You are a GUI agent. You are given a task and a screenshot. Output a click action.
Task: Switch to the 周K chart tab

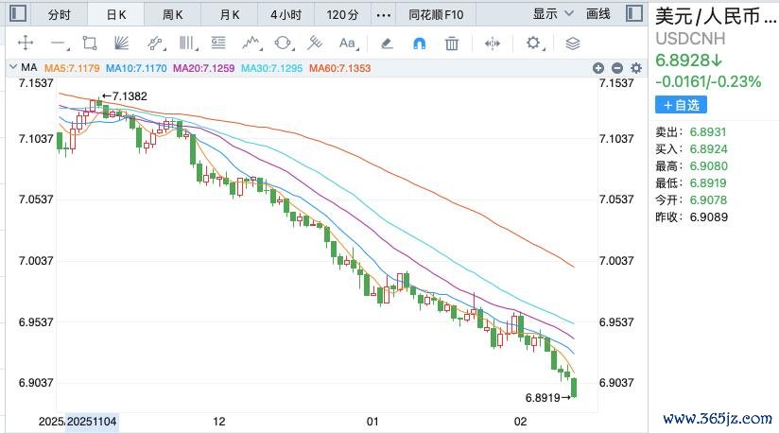click(x=172, y=15)
